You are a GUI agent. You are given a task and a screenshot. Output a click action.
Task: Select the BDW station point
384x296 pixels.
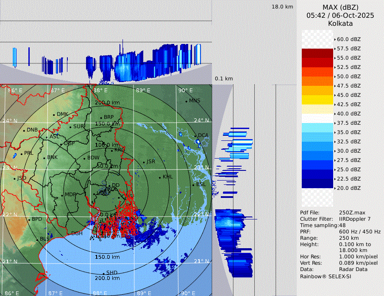pyautogui.click(x=84, y=158)
